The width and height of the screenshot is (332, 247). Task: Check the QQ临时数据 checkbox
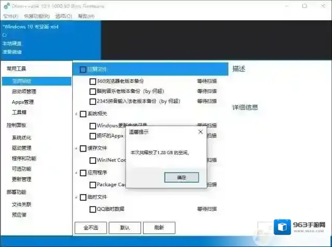coord(93,209)
